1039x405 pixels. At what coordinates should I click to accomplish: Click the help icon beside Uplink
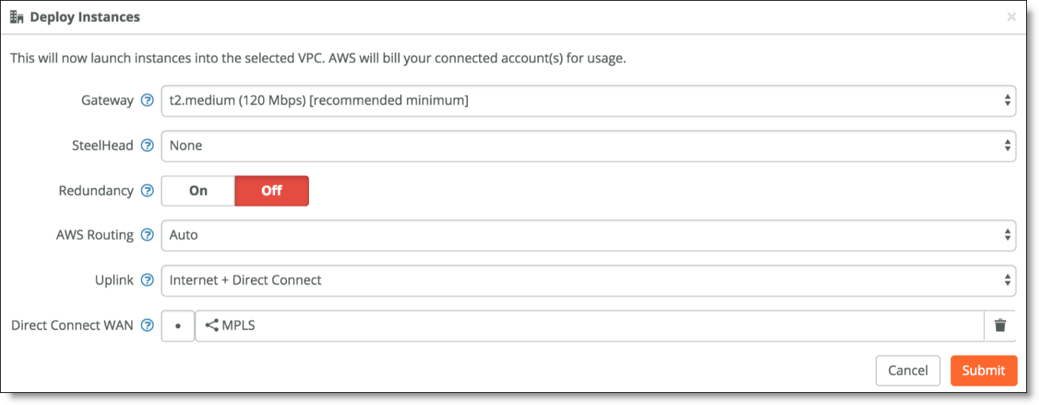point(148,280)
